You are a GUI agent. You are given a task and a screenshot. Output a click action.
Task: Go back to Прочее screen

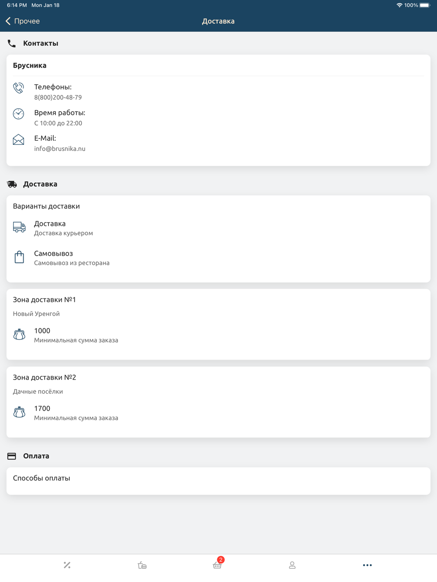[23, 21]
